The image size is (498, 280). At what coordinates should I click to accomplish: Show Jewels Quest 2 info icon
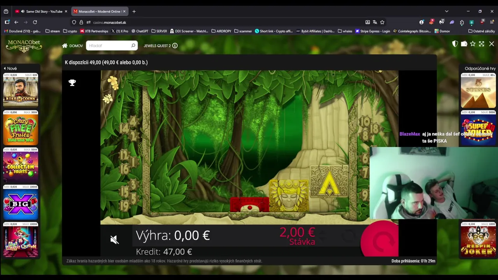175,45
